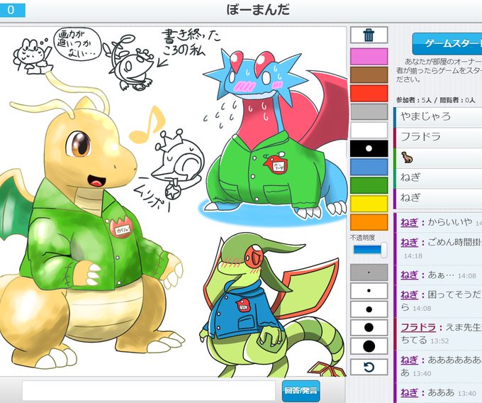Click the timestamp 14:18 in chat

[x=413, y=256]
